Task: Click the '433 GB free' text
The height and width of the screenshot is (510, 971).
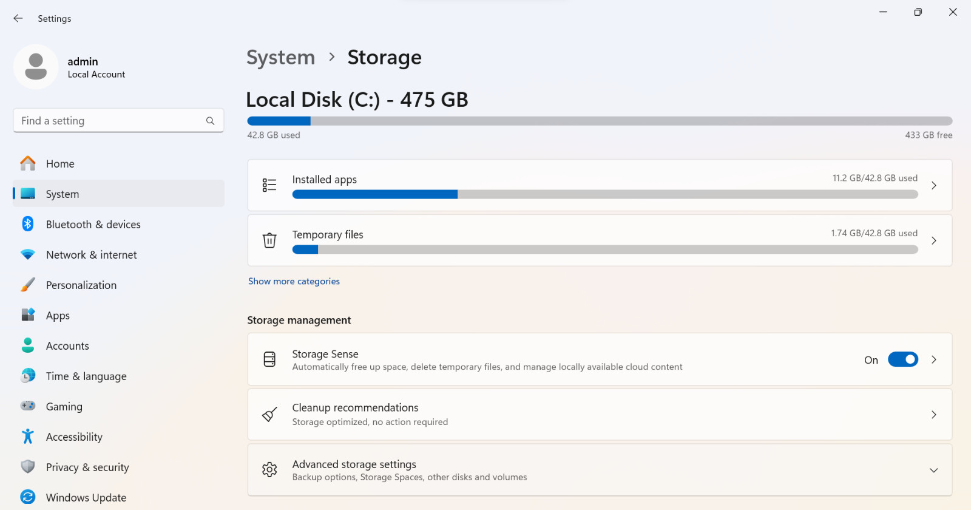Action: [929, 135]
